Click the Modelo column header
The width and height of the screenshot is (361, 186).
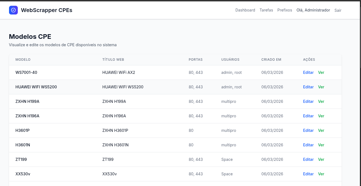(x=23, y=60)
